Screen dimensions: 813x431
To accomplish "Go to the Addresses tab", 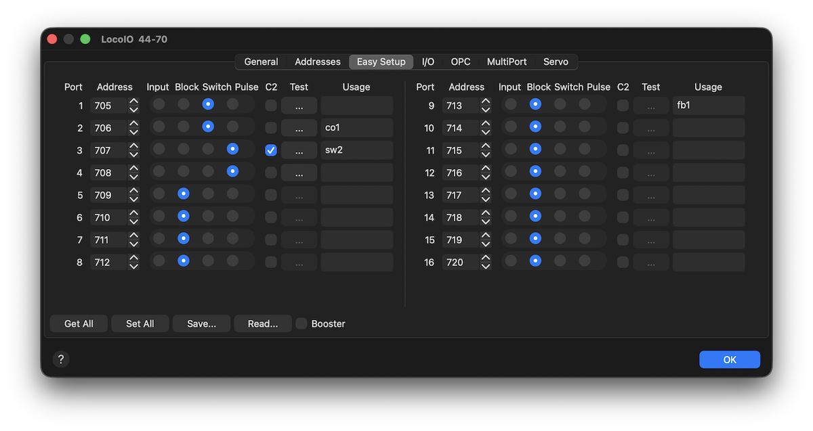I will (318, 62).
